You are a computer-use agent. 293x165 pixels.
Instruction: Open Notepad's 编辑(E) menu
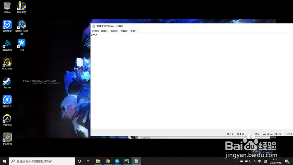[105, 31]
